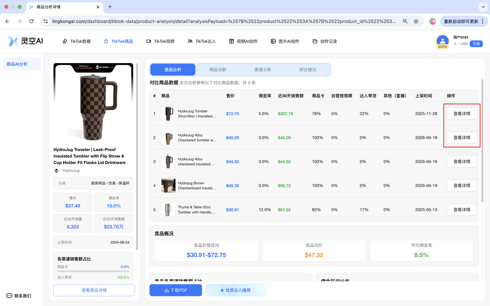Screen dimensions: 490x306
Task: Click 查看详情 for HydroJug 40oz Checkered Tumbler row
Action: click(462, 138)
